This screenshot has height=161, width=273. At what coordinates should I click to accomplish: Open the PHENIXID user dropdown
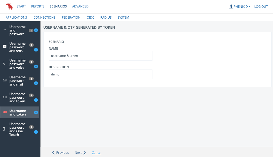240,6
